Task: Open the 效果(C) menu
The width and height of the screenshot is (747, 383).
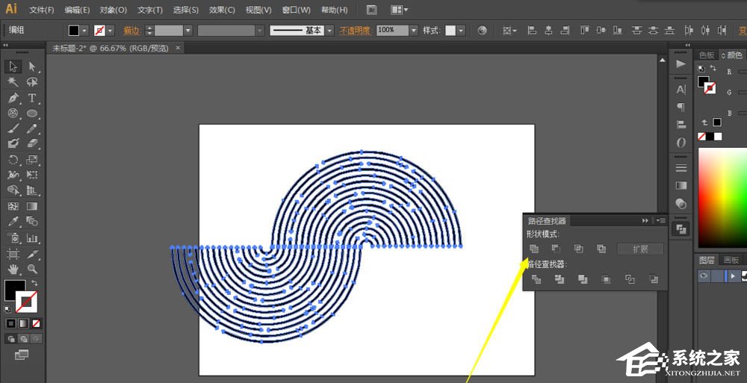Action: tap(222, 10)
